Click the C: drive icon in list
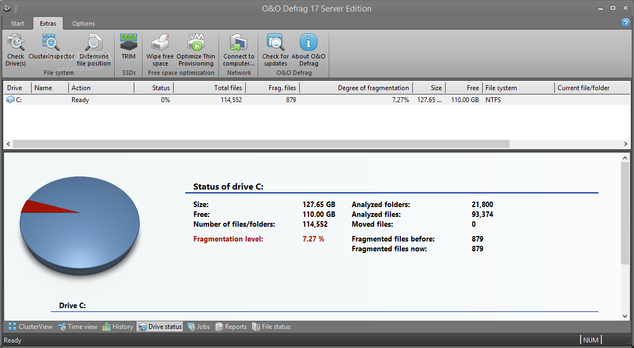The image size is (634, 348). tap(10, 99)
